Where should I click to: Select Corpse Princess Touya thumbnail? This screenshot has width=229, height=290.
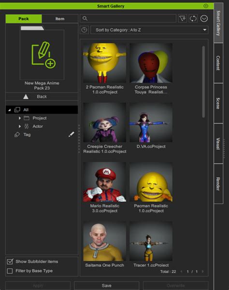151,63
